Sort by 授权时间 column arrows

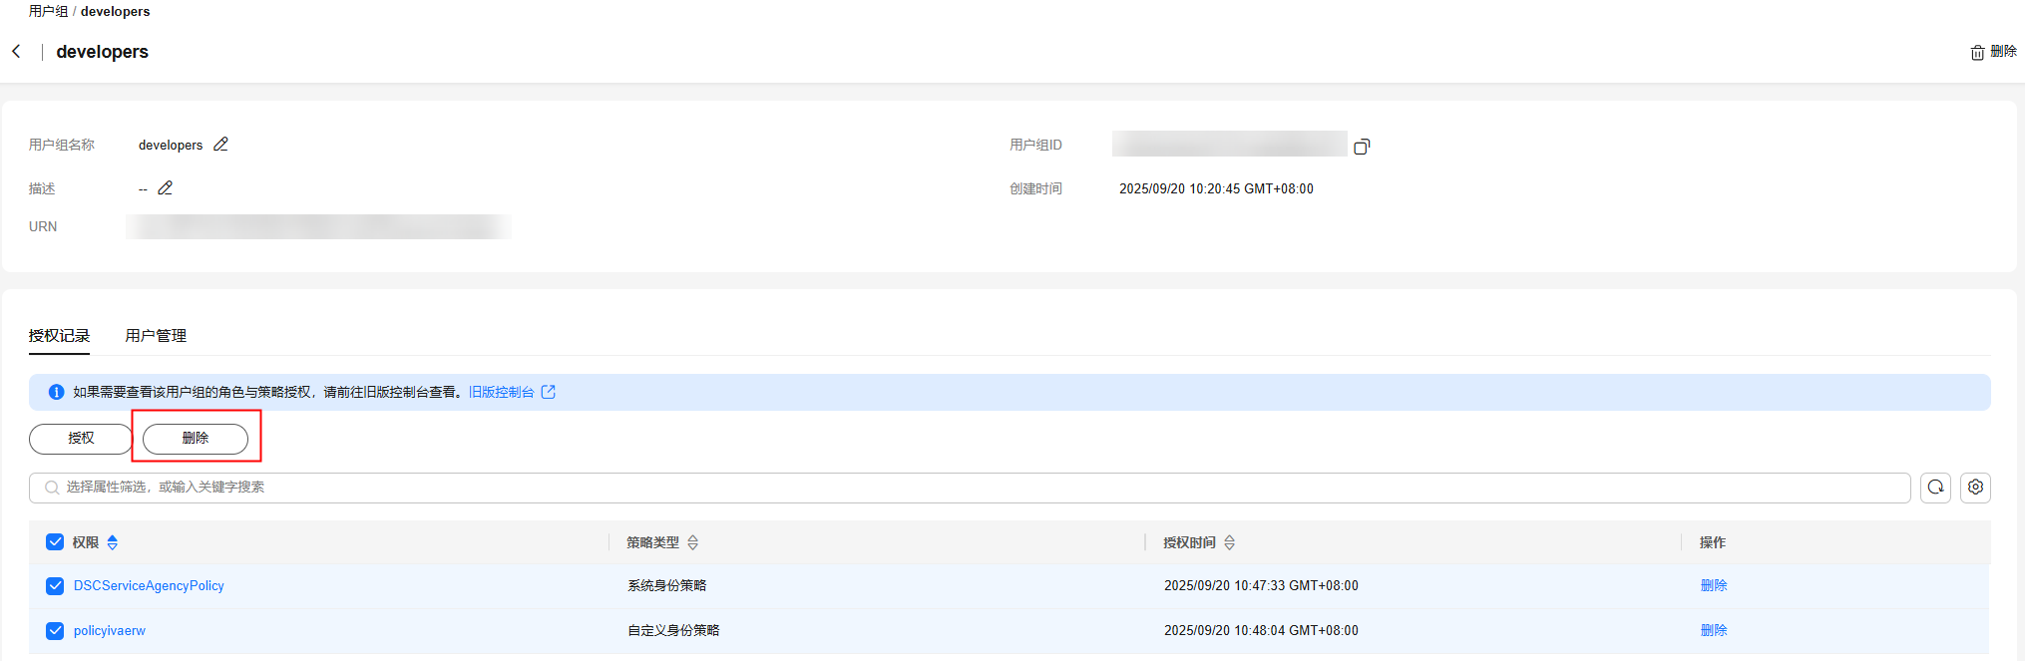[1230, 542]
